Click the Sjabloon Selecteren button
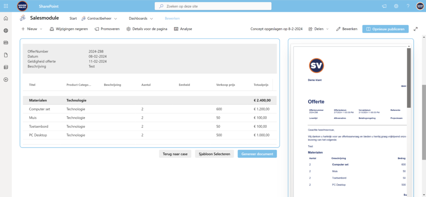The height and width of the screenshot is (197, 426). (215, 154)
